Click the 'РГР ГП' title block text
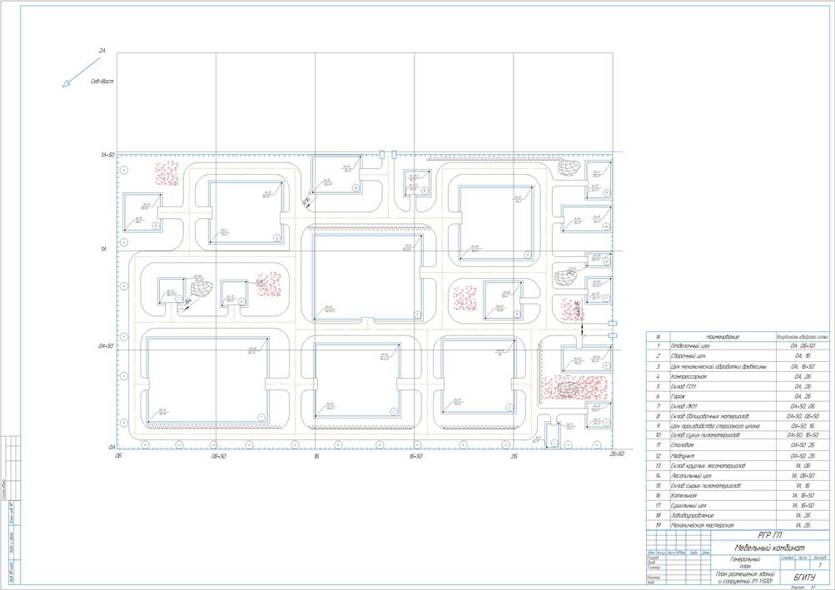This screenshot has height=590, width=835. [769, 536]
